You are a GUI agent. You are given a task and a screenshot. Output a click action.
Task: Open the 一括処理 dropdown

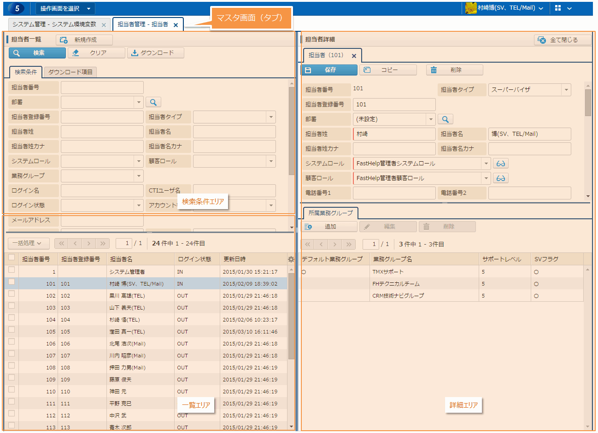28,243
